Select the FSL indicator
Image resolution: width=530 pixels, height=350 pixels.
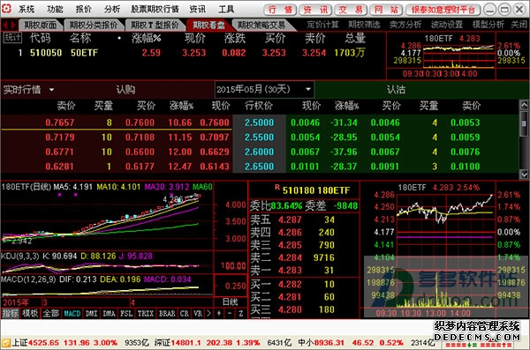(x=126, y=314)
